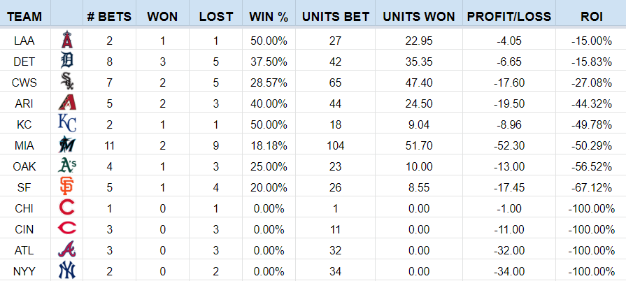The height and width of the screenshot is (281, 626).
Task: Click the -67.12% ROI cell
Action: 592,187
